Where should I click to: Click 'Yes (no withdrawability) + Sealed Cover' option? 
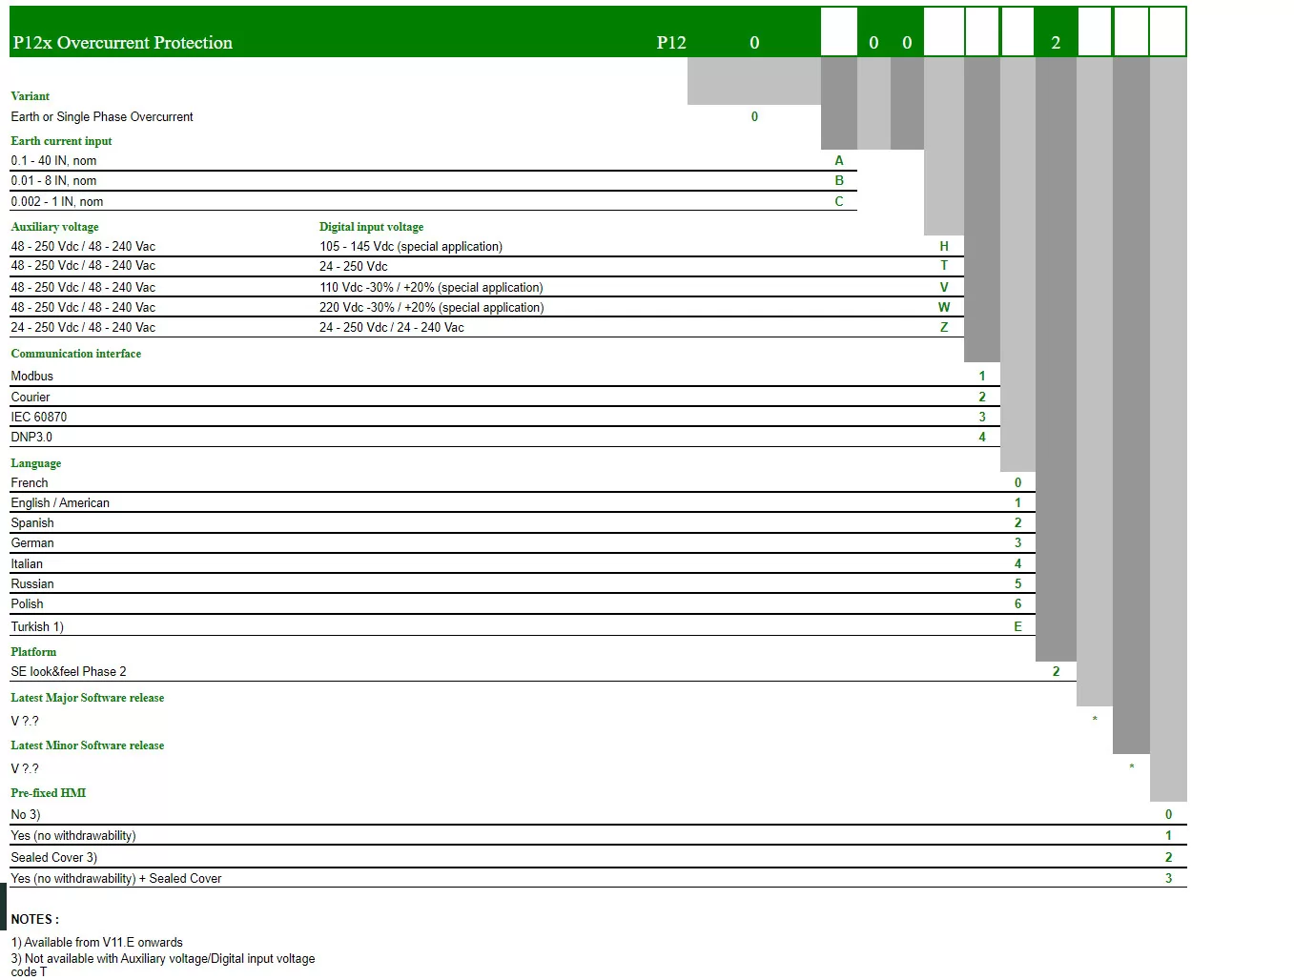pyautogui.click(x=116, y=878)
